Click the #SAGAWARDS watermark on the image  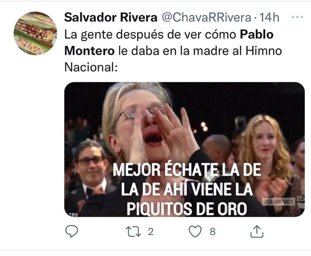(x=278, y=202)
